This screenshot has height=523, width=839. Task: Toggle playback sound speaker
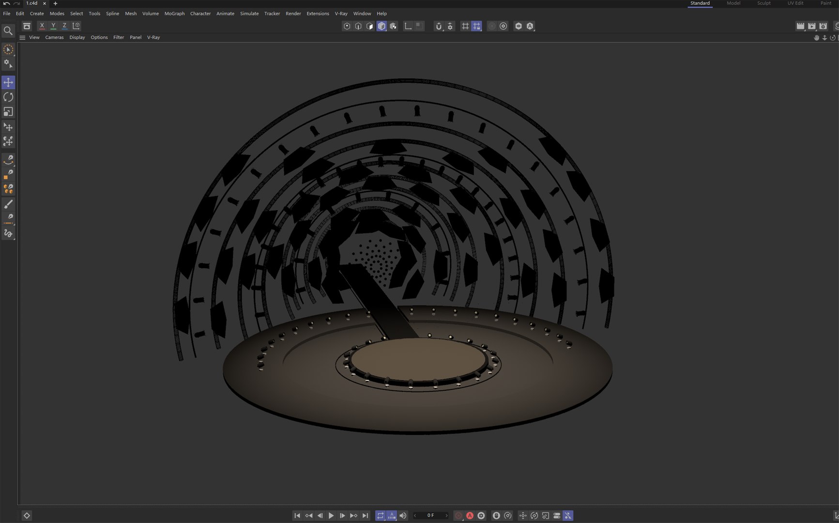click(403, 516)
